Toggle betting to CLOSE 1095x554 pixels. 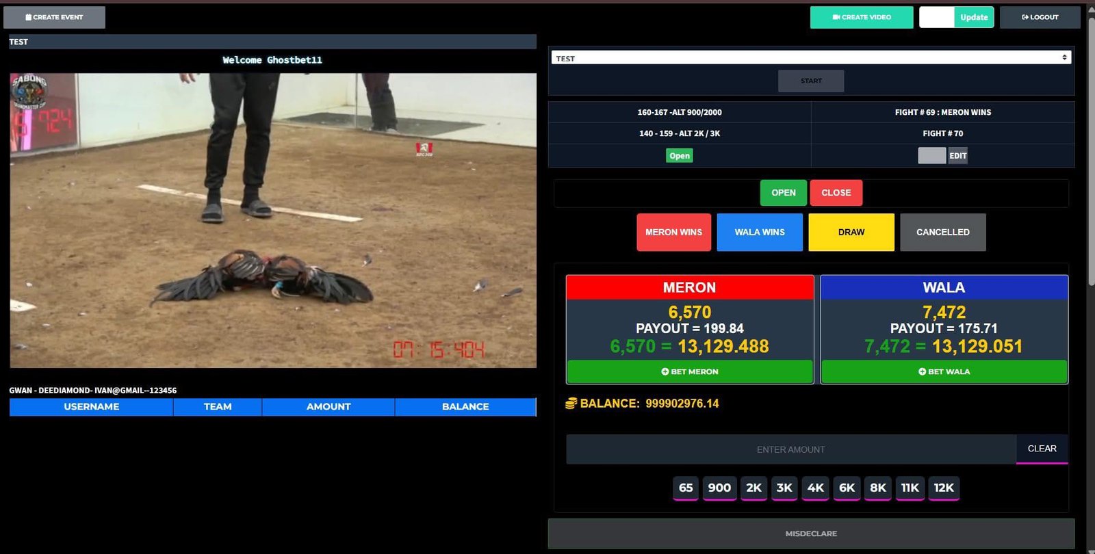pos(836,193)
